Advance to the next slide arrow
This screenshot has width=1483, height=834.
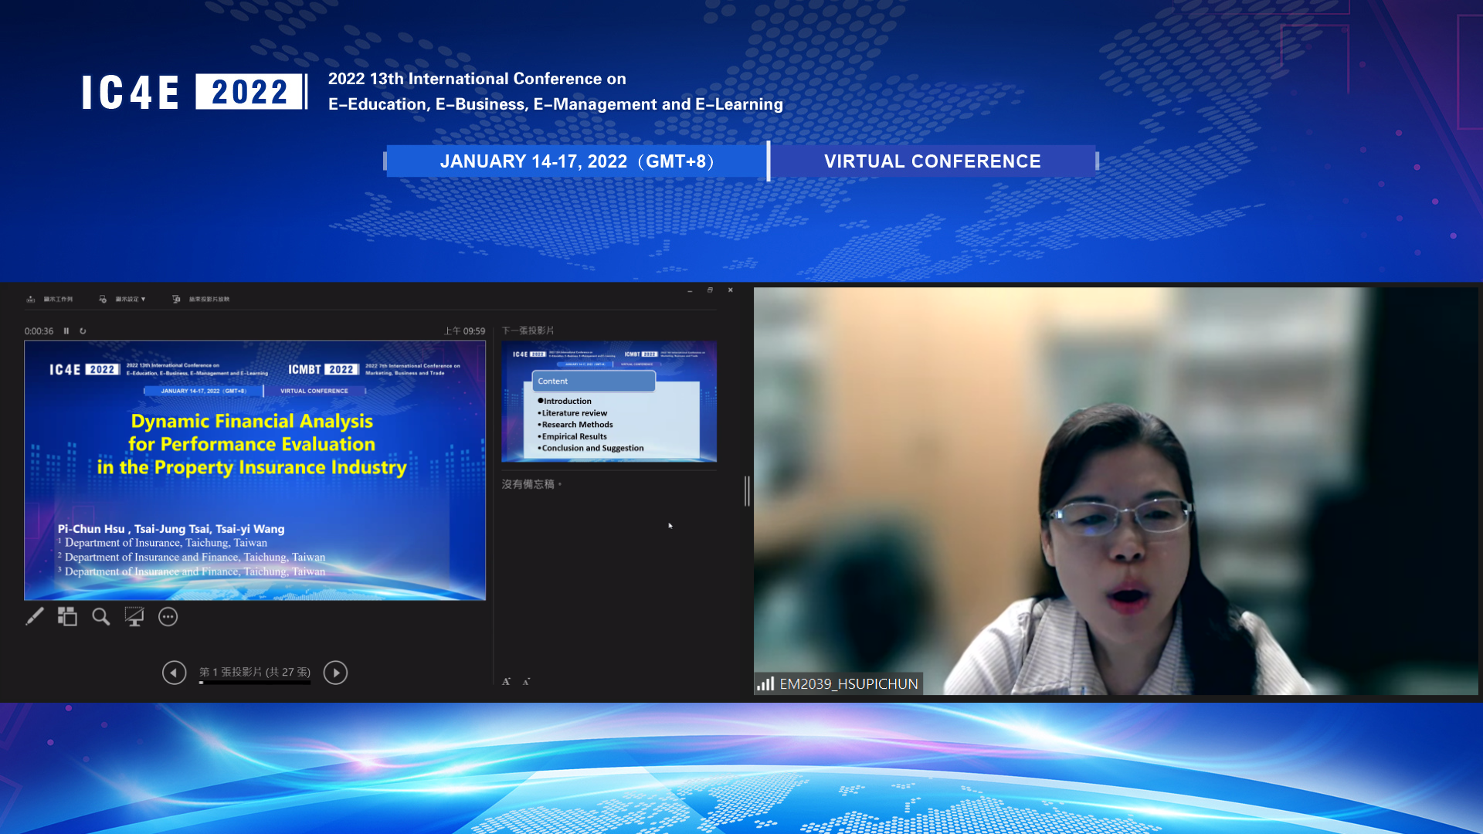click(335, 673)
